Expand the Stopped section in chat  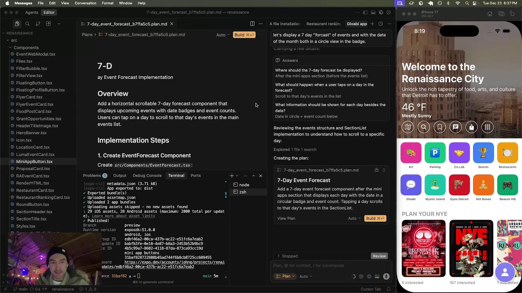click(287, 256)
